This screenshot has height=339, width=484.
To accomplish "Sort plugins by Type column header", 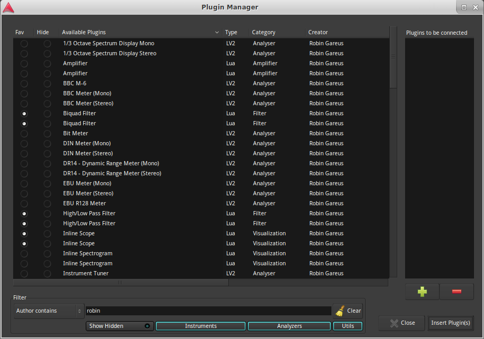I will (231, 33).
